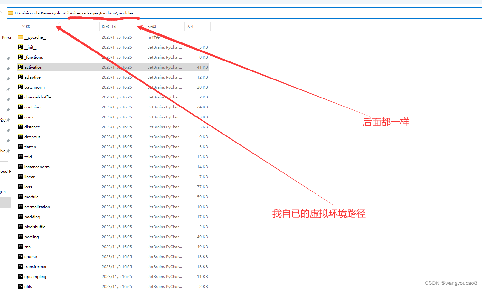Select the activation module file

(33, 67)
